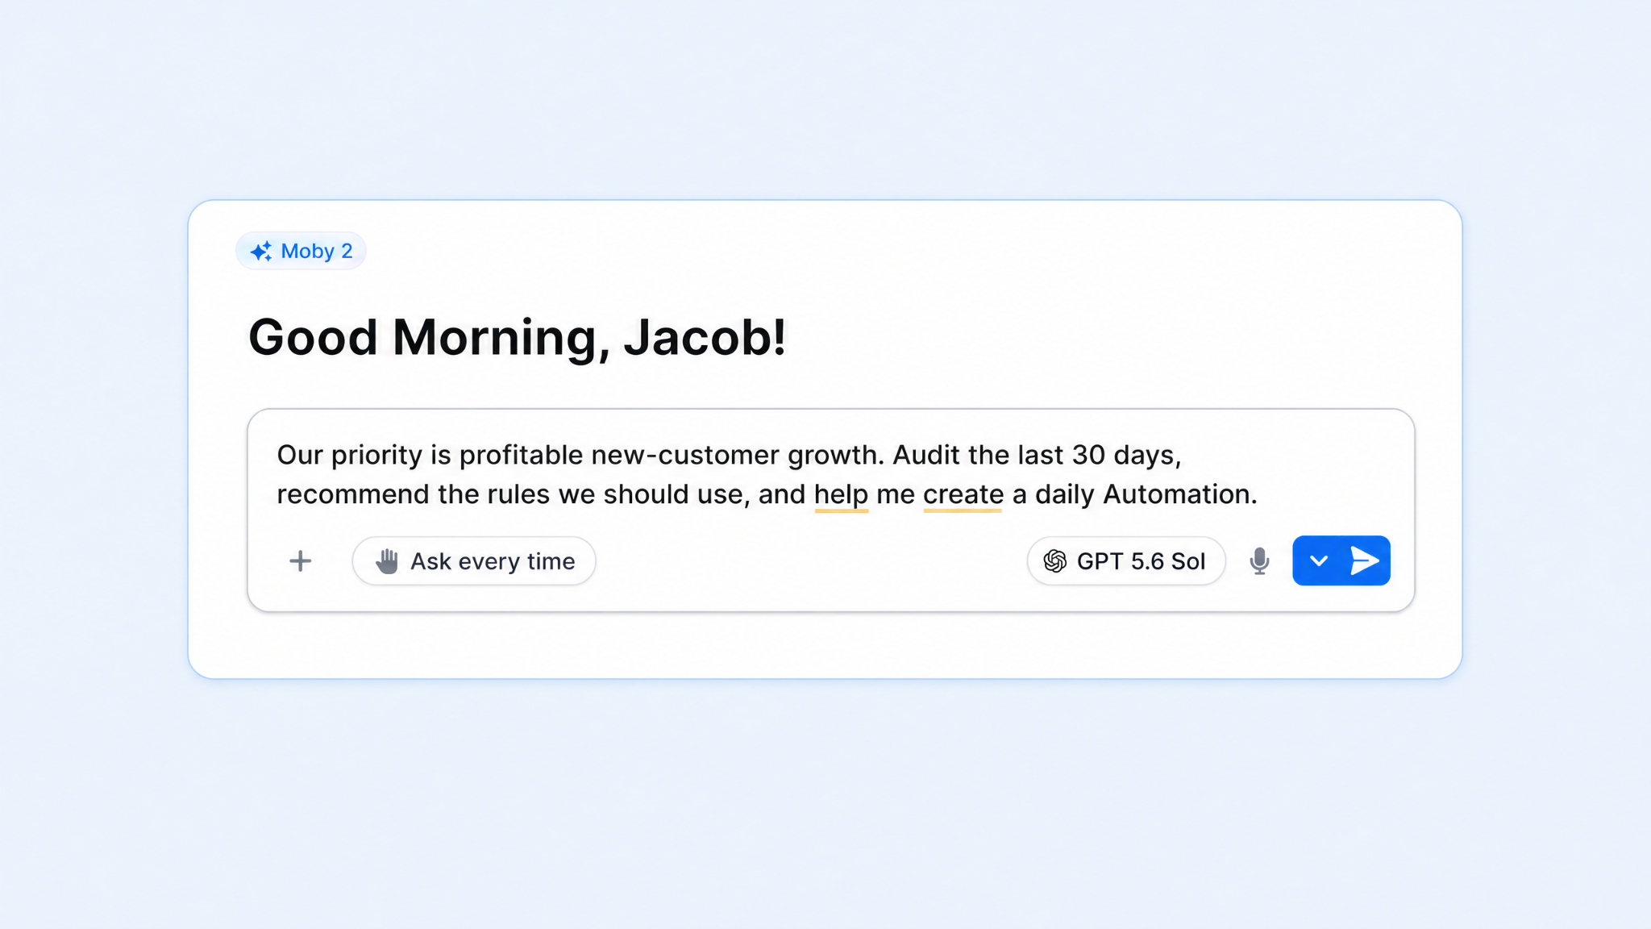The height and width of the screenshot is (929, 1651).
Task: Click the "Good Morning, Jacob!" heading
Action: (x=517, y=337)
